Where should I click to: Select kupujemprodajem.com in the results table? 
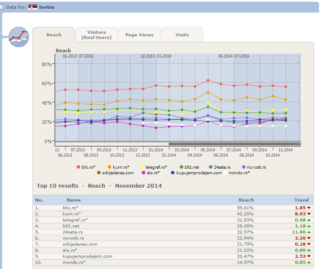pos(87,256)
